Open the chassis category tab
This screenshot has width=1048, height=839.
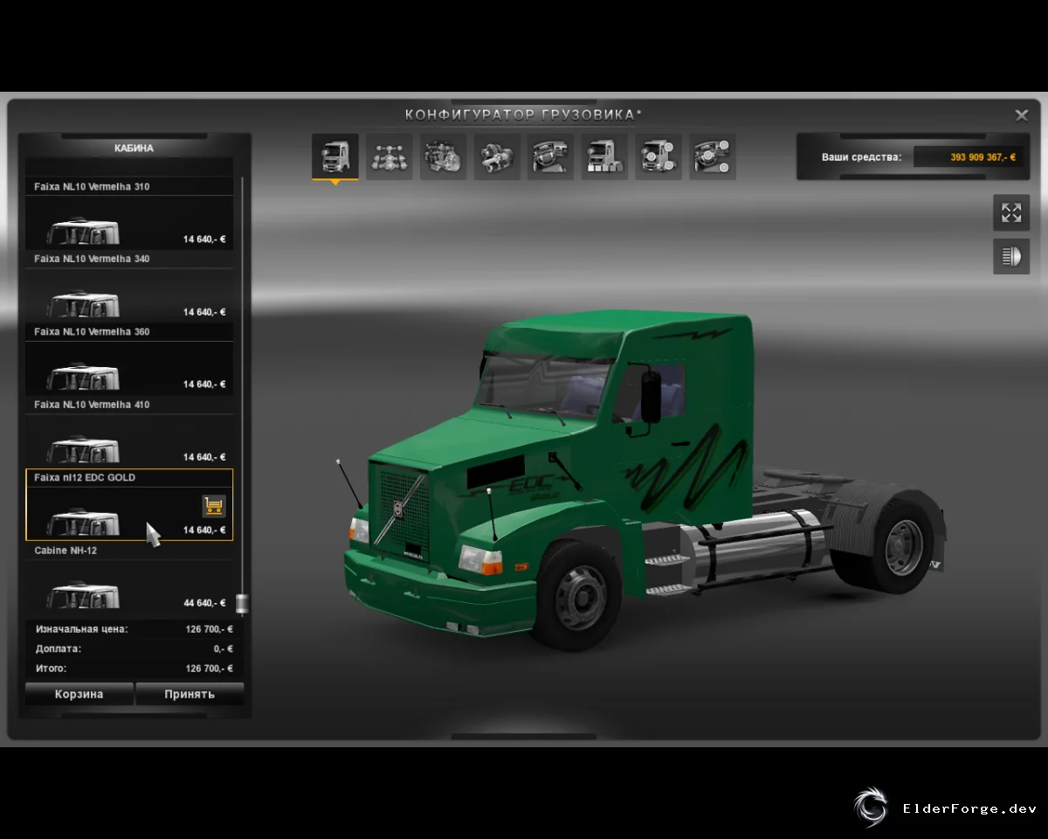390,156
